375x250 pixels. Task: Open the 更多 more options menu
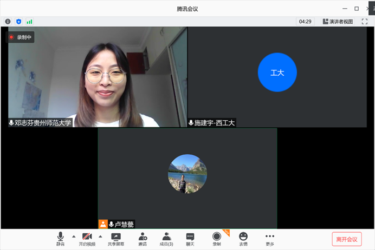[x=270, y=238]
